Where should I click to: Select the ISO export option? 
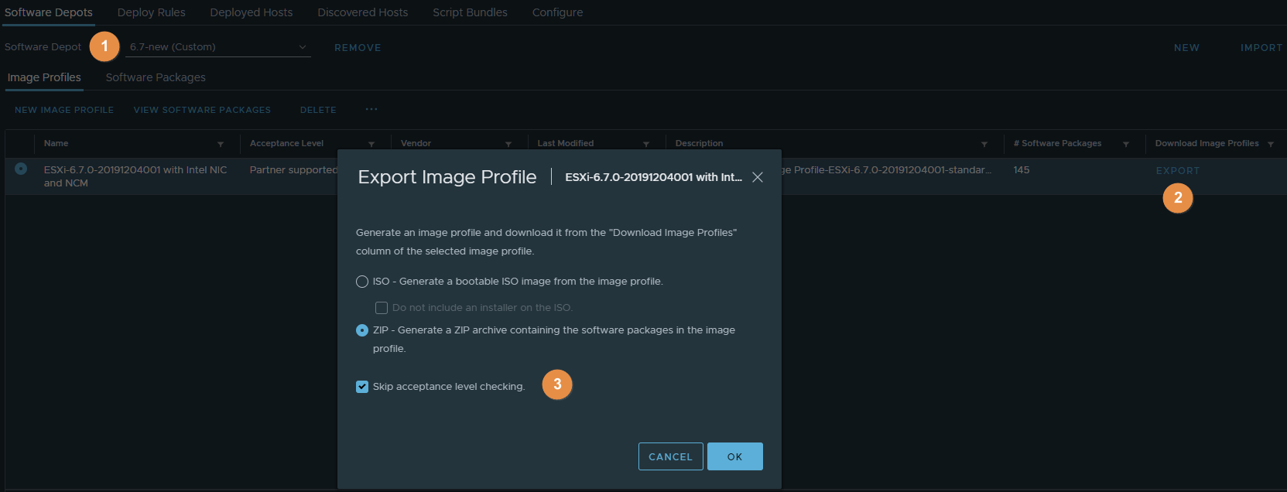(x=362, y=282)
